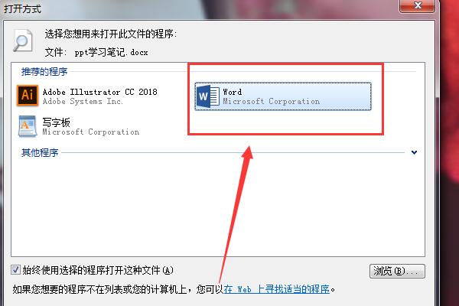Close the 打开方式 dialog
This screenshot has height=306, width=459.
tap(417, 5)
